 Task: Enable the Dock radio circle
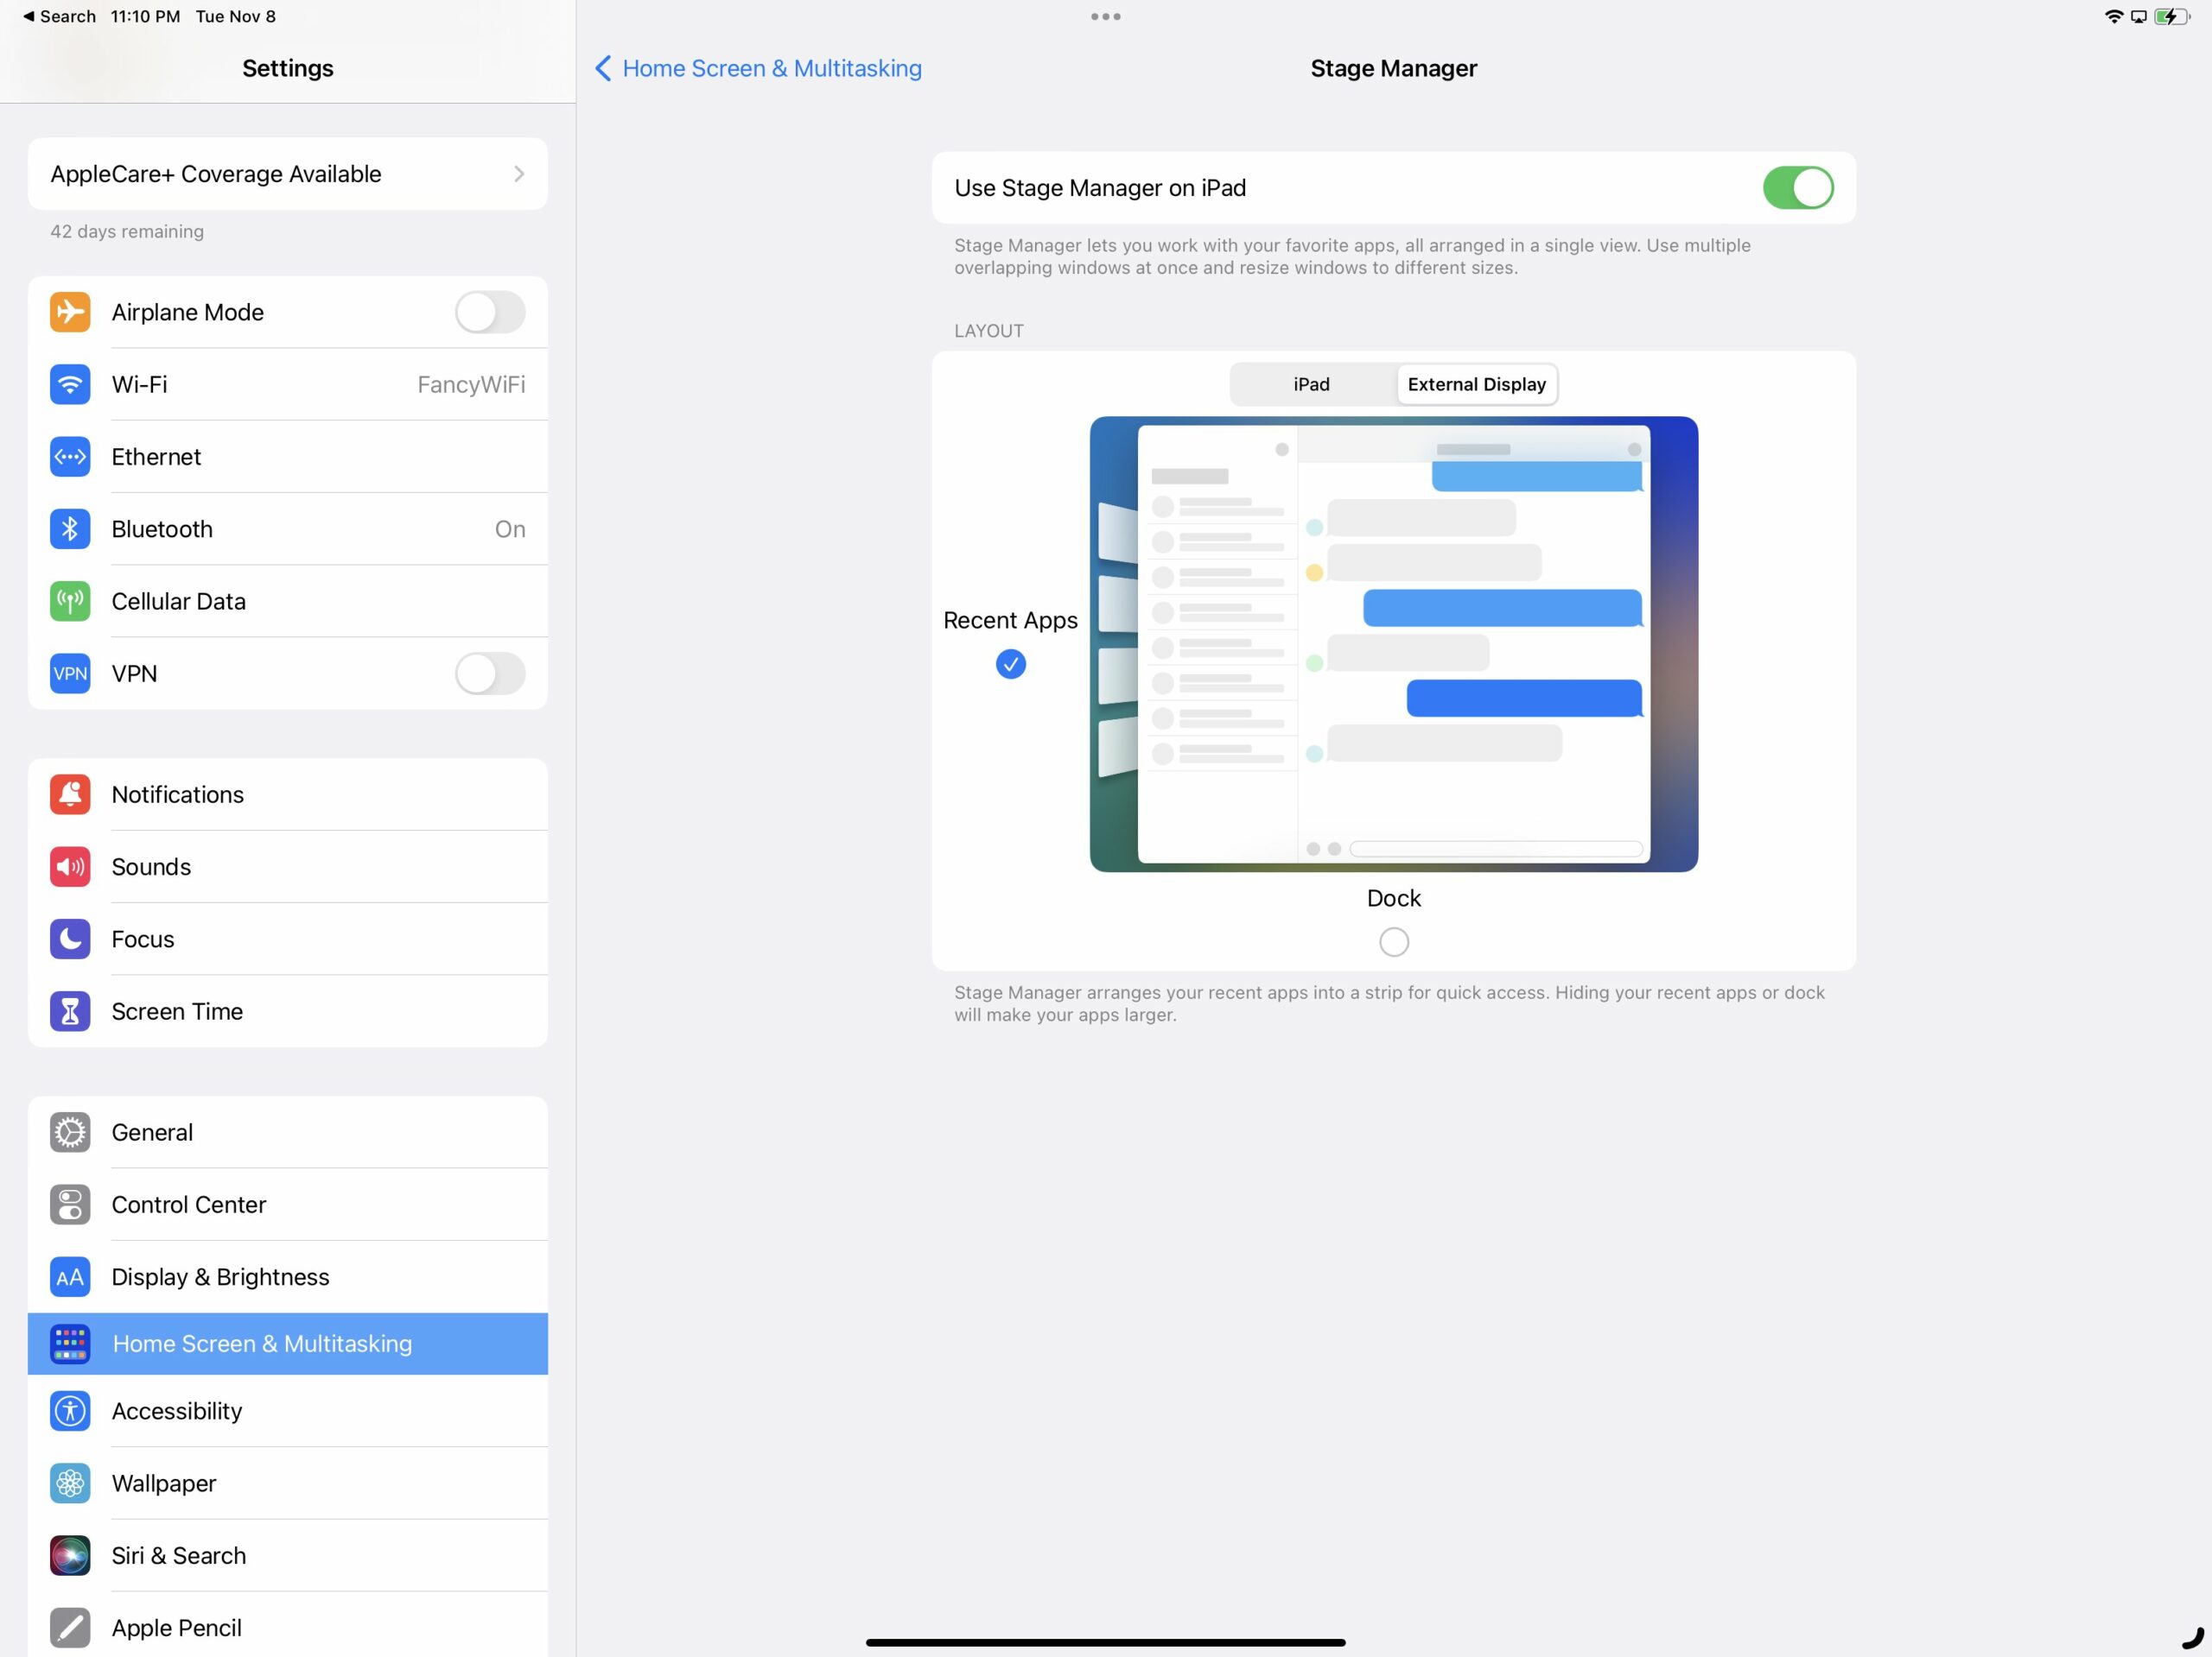1394,942
